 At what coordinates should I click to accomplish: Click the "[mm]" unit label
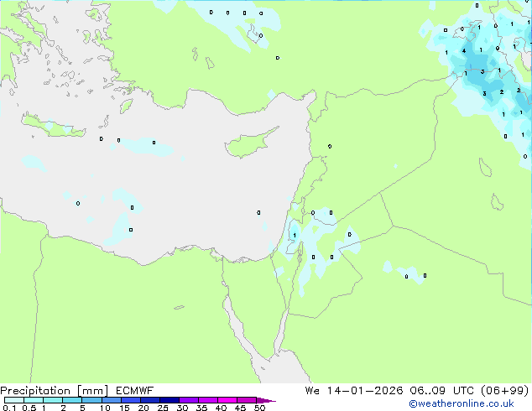pyautogui.click(x=92, y=391)
